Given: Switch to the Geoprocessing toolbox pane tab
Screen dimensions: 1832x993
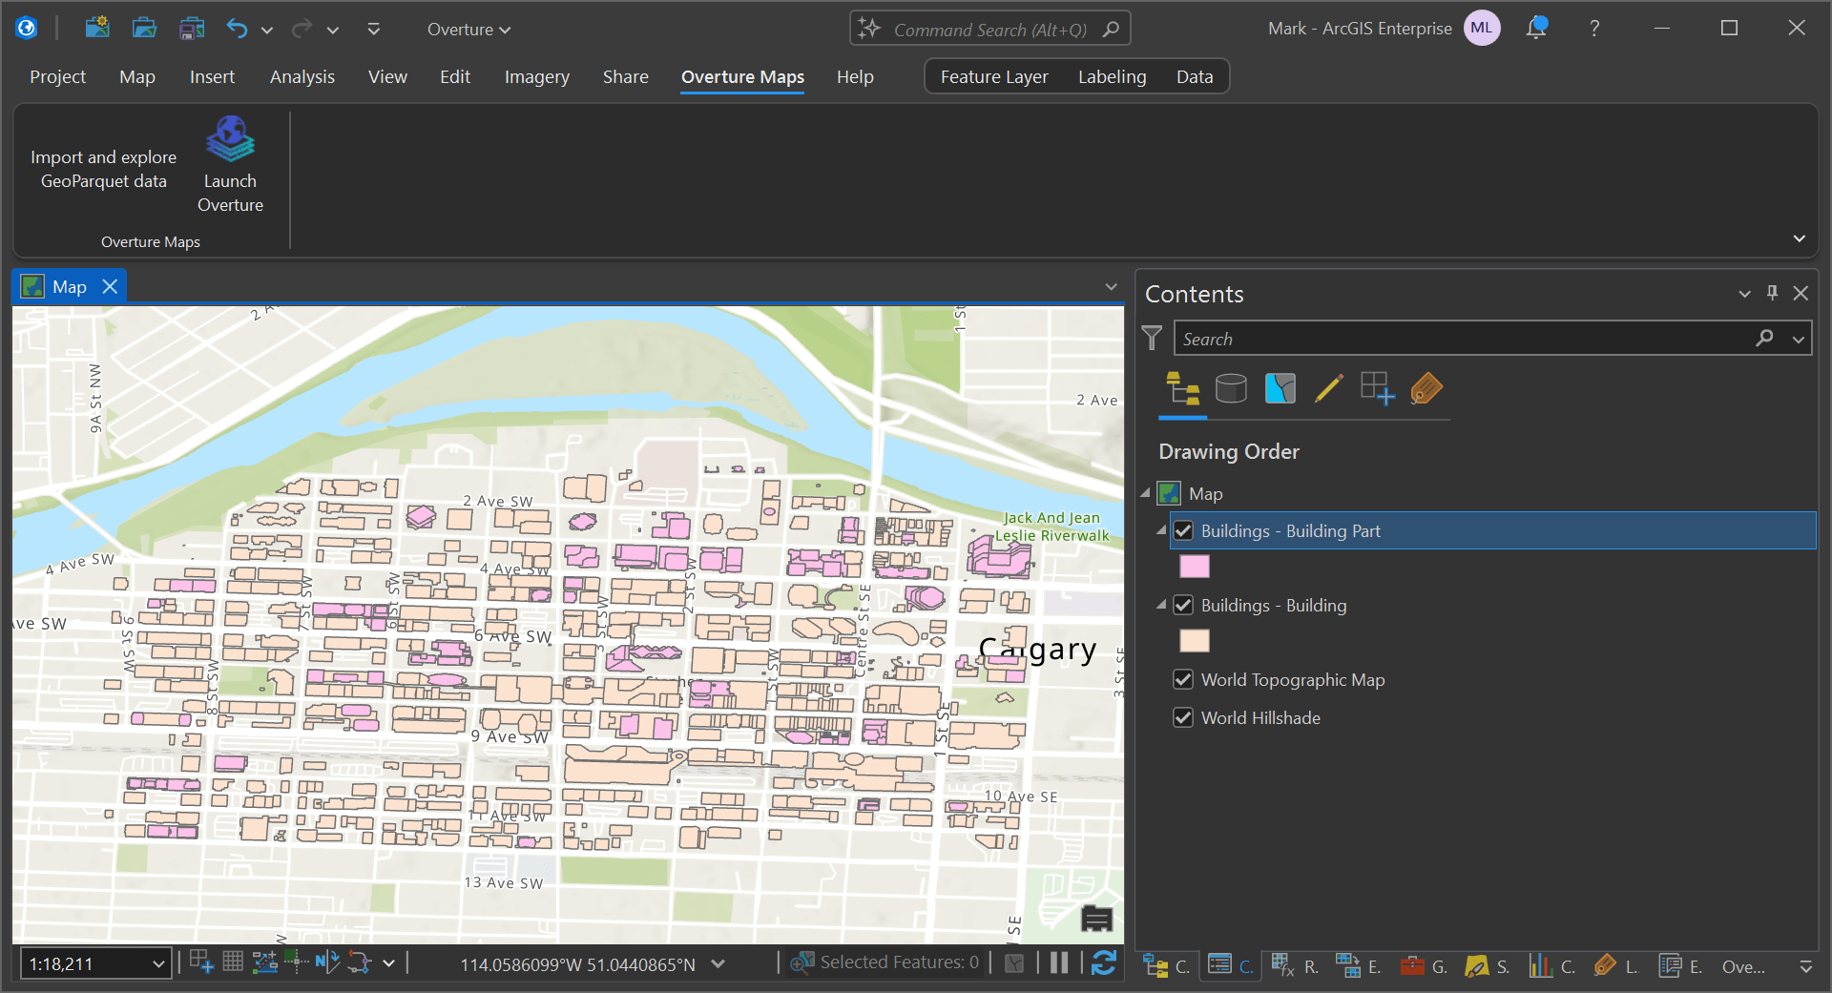Looking at the screenshot, I should [x=1425, y=966].
